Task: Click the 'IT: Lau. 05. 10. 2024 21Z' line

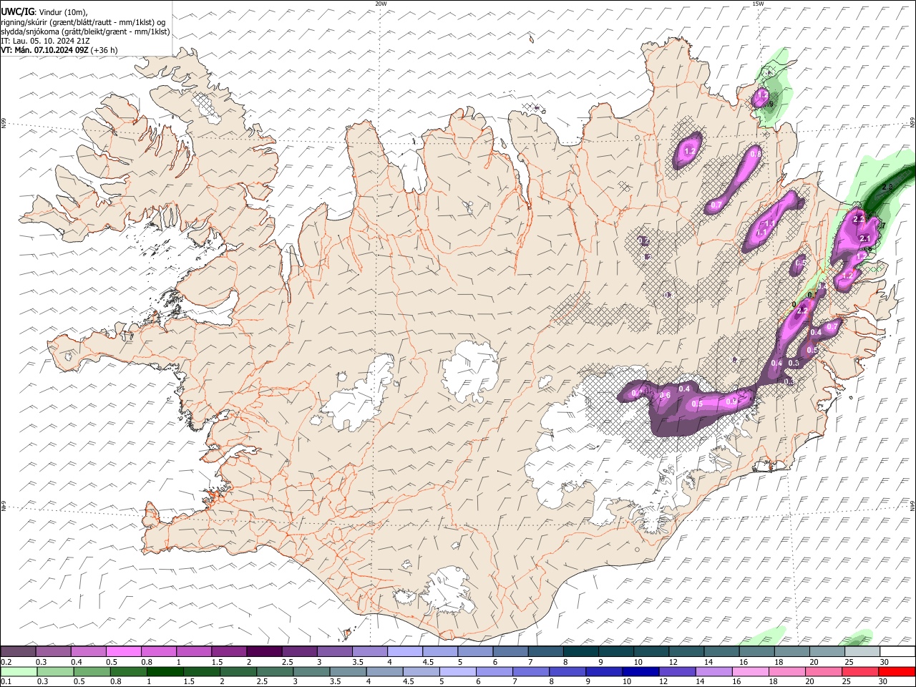Action: 45,41
